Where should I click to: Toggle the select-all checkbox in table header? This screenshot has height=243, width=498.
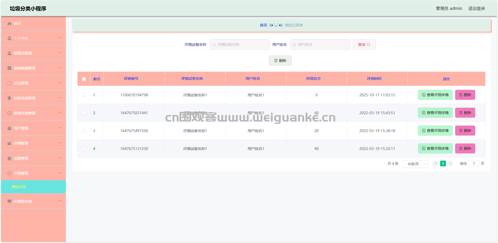tap(84, 79)
